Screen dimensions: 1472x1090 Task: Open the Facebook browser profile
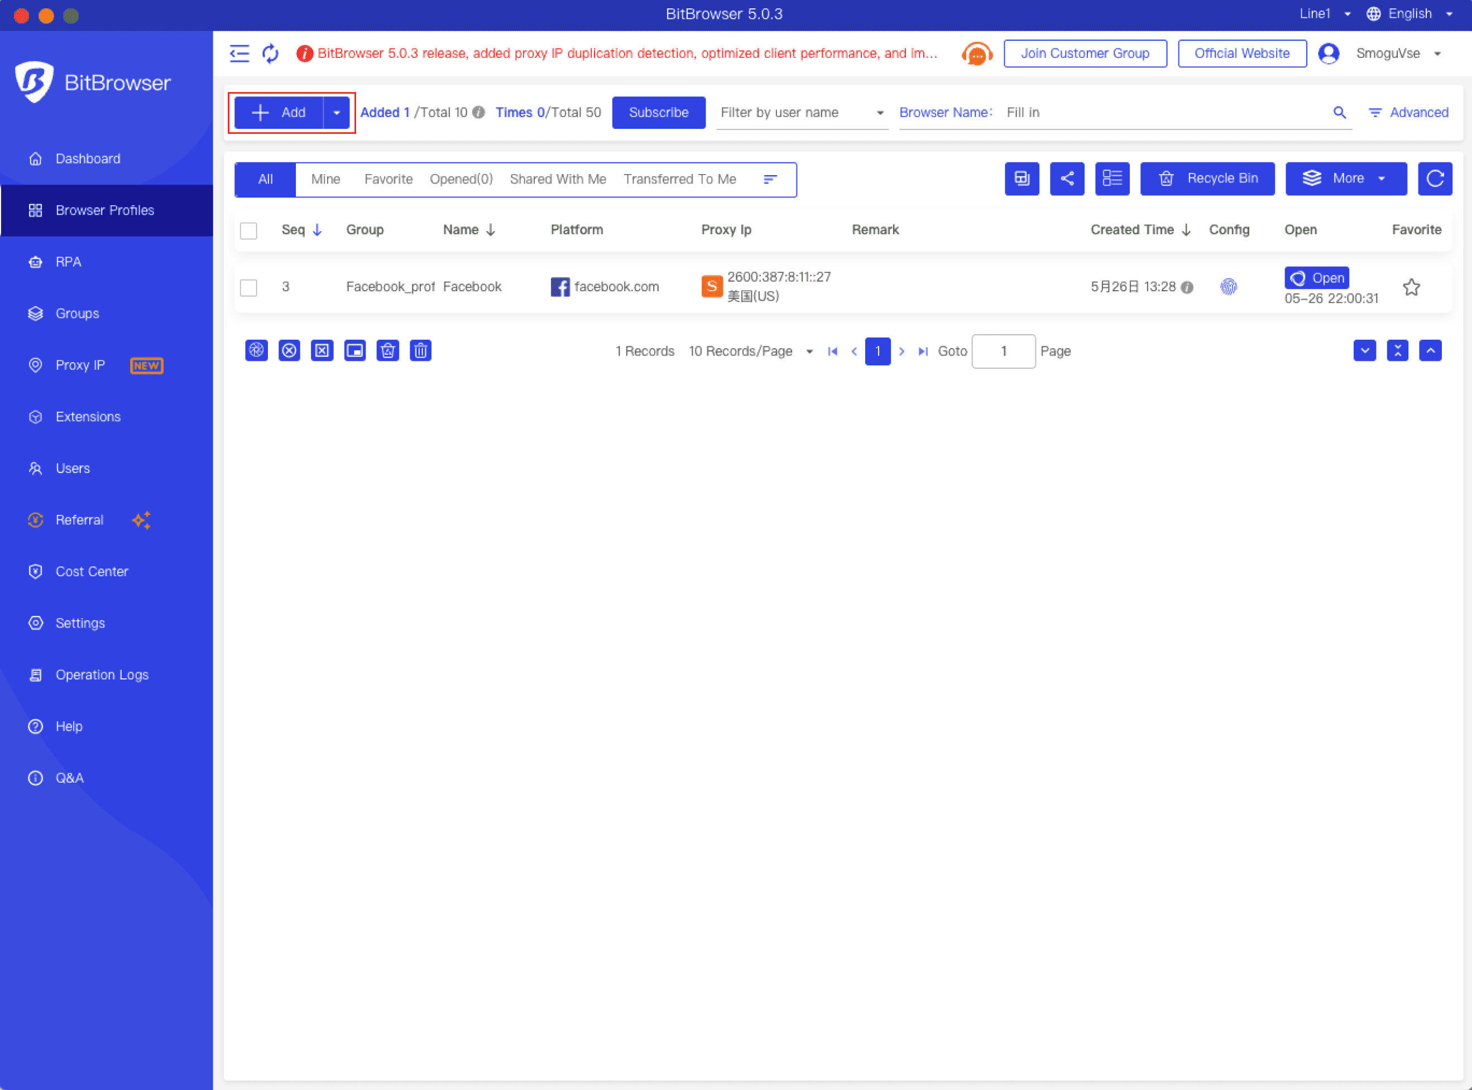1316,278
